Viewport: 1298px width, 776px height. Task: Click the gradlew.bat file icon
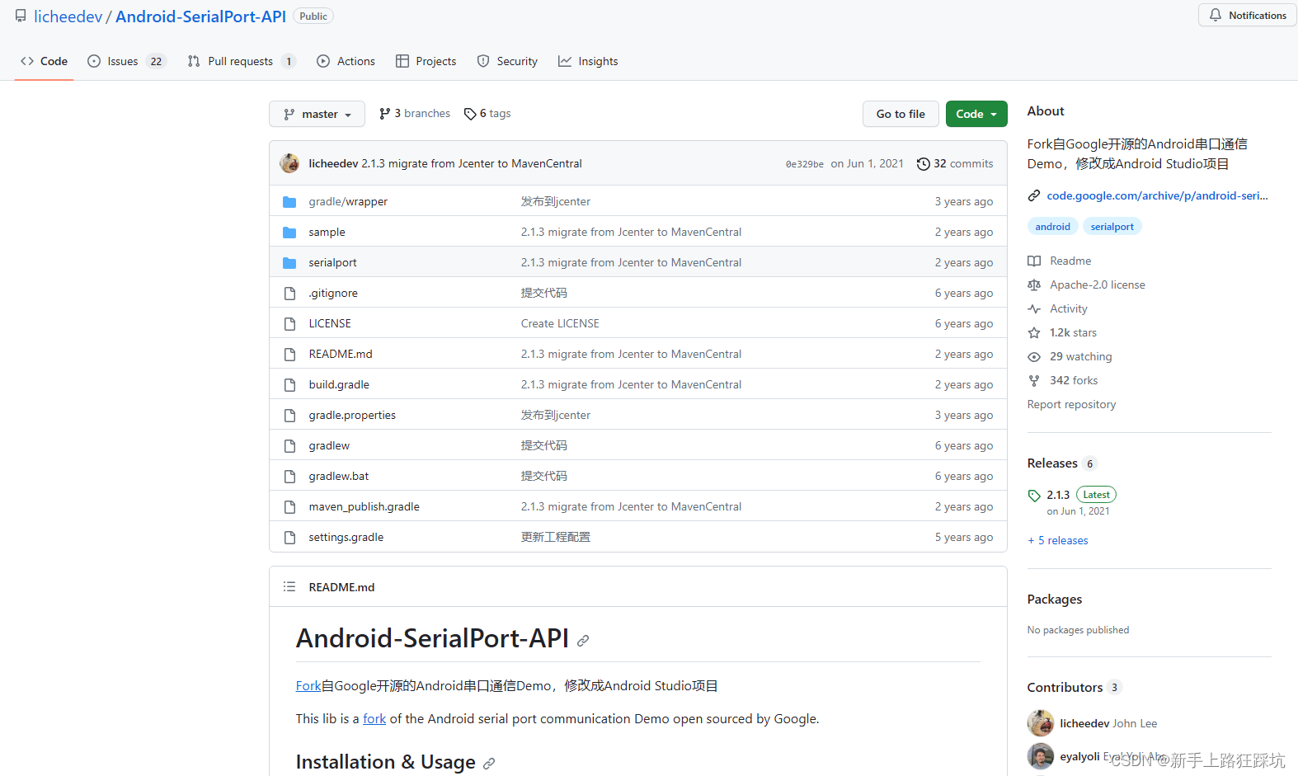click(289, 477)
